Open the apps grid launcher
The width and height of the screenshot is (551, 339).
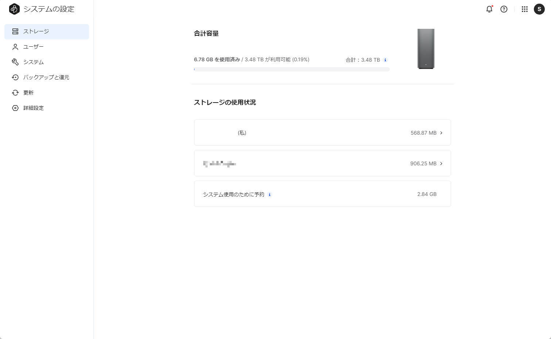pyautogui.click(x=524, y=9)
